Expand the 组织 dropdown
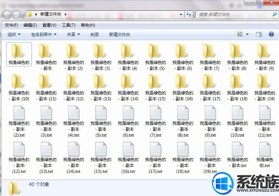 point(14,35)
